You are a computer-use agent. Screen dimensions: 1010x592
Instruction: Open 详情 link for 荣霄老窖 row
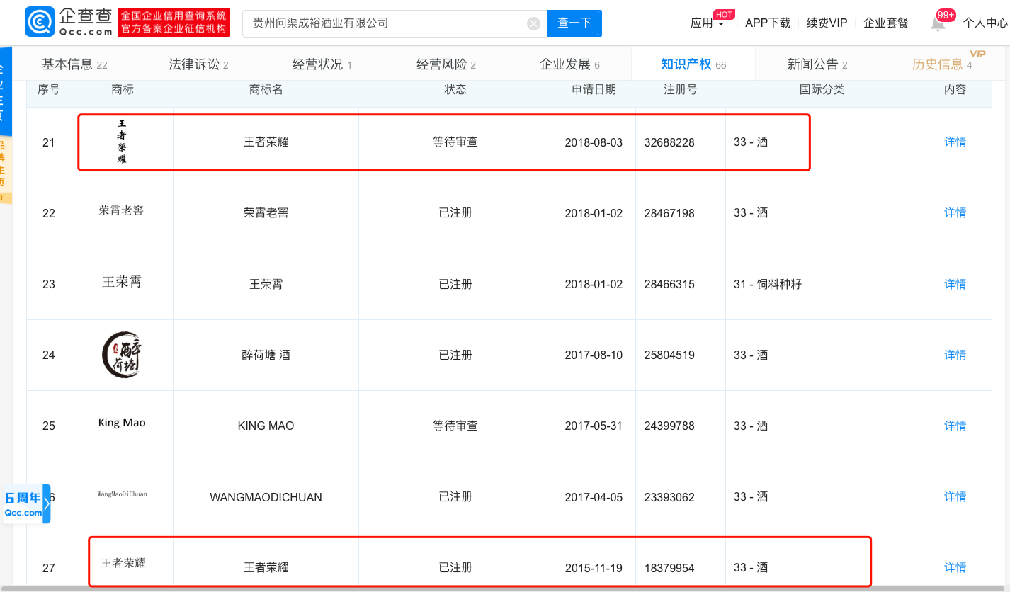[x=955, y=213]
